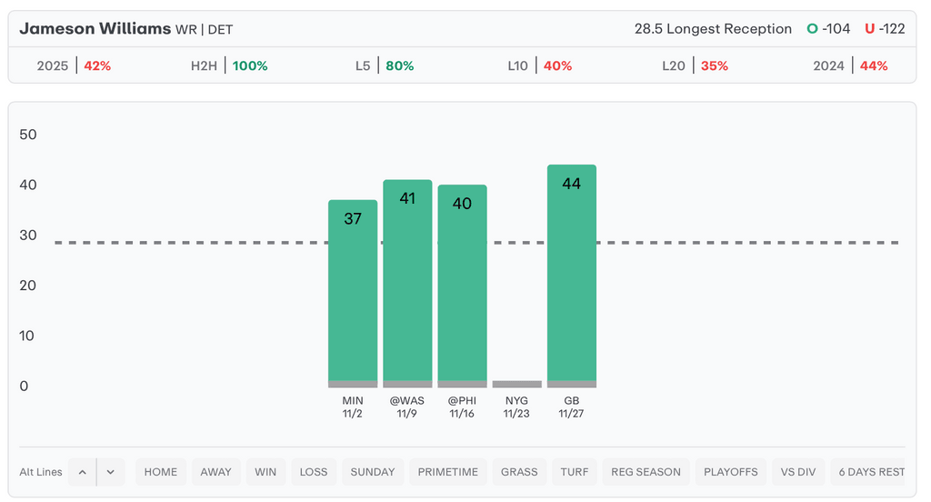Apply the GRASS surface filter

520,472
